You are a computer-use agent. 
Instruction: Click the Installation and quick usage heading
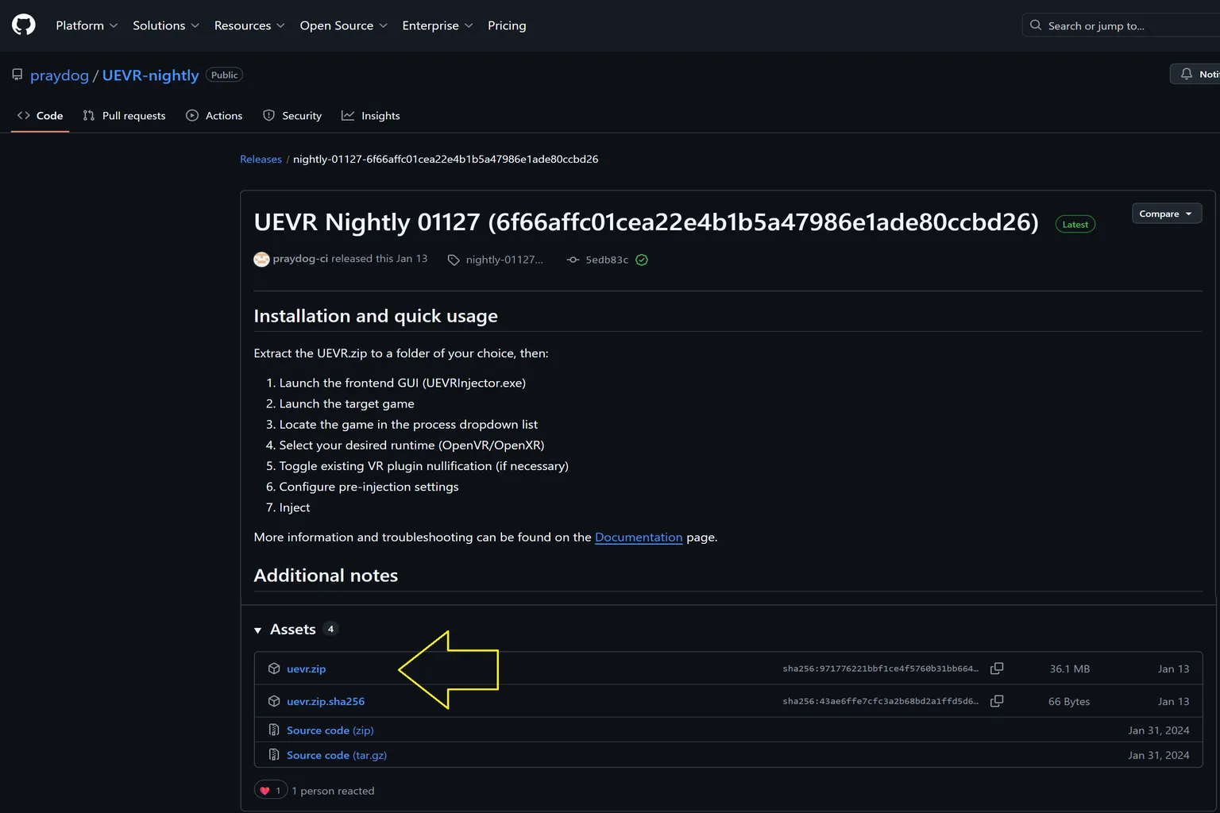pos(376,316)
